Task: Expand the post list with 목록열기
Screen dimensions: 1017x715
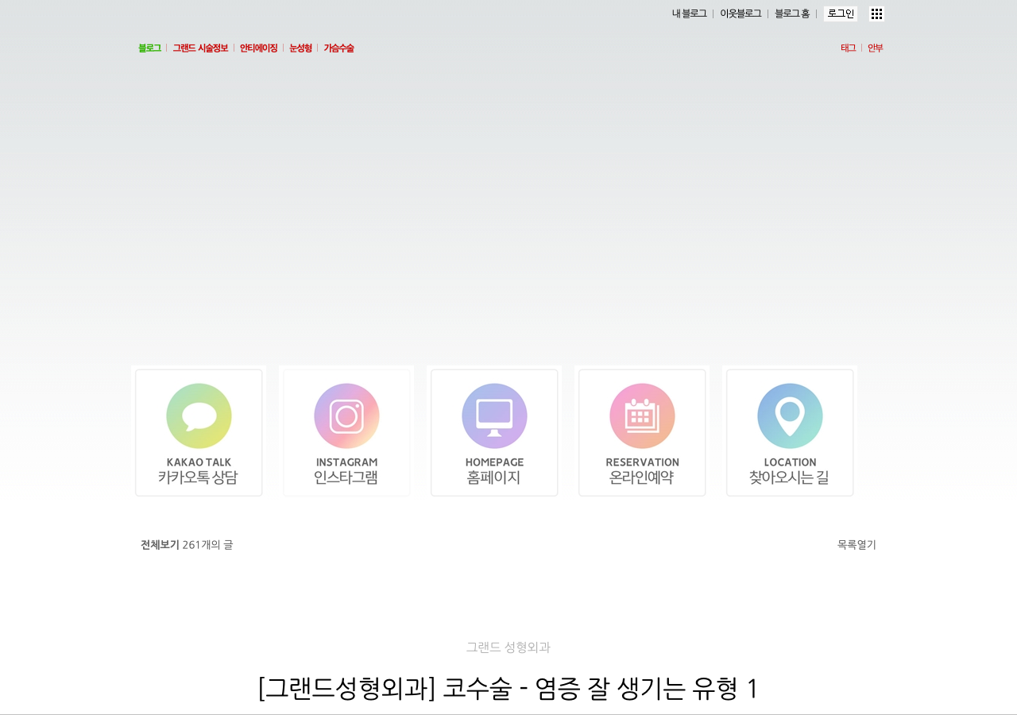Action: (x=857, y=545)
